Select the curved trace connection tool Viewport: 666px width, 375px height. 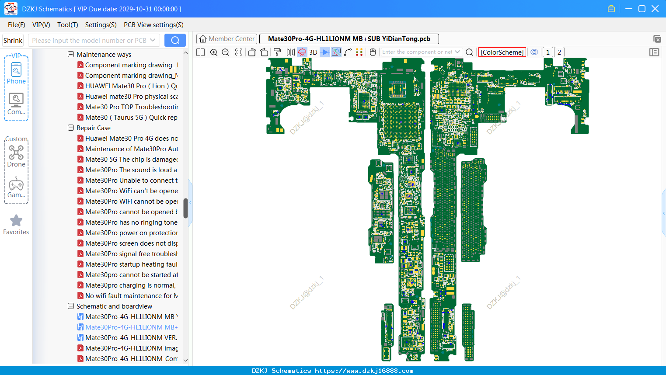coord(348,52)
